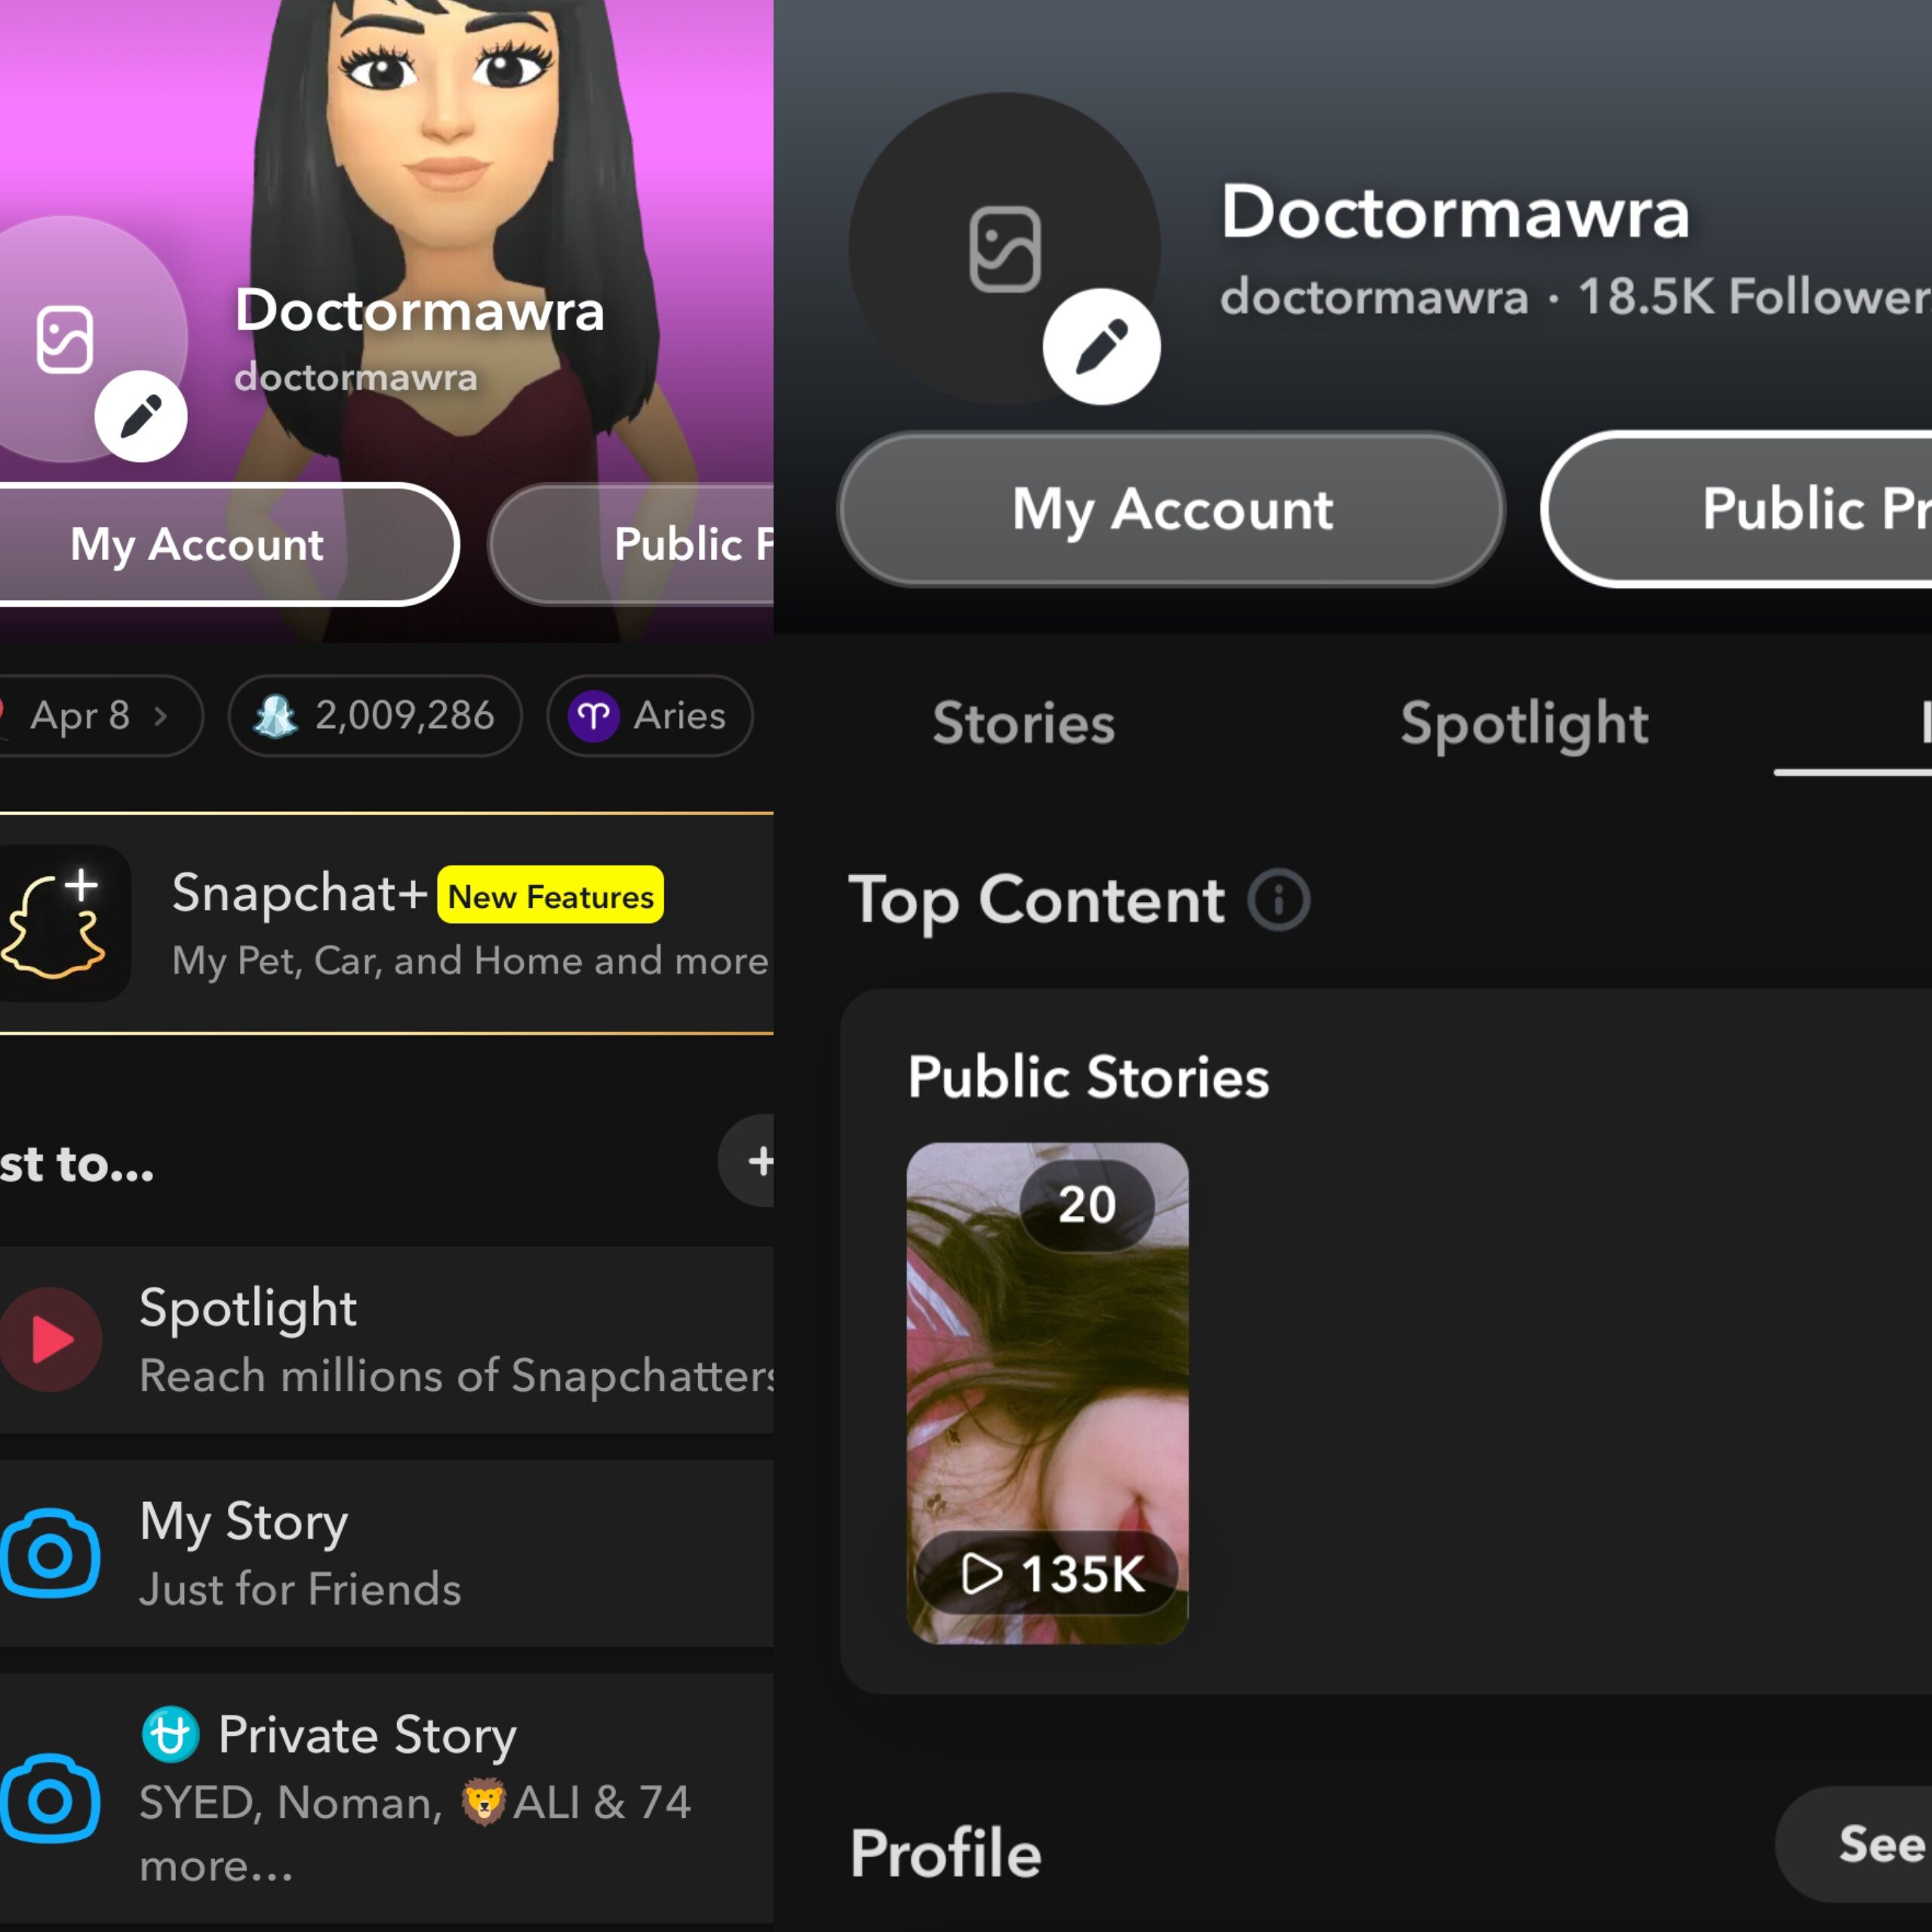
Task: Open the My Story Just for Friends row
Action: coord(387,1554)
